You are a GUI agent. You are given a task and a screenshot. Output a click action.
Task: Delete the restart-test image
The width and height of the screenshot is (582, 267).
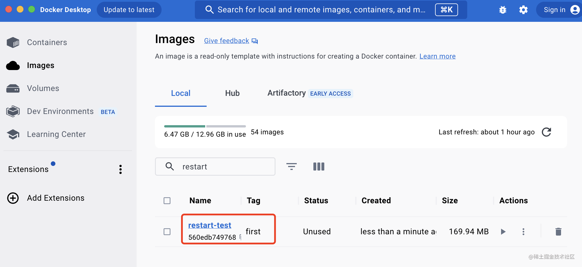pyautogui.click(x=558, y=232)
